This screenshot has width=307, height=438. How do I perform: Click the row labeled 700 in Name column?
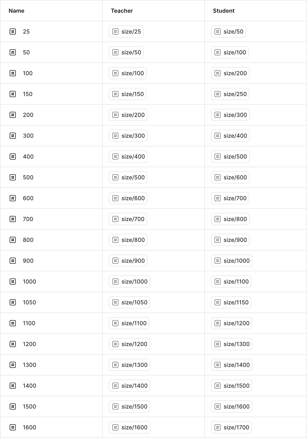pos(28,219)
